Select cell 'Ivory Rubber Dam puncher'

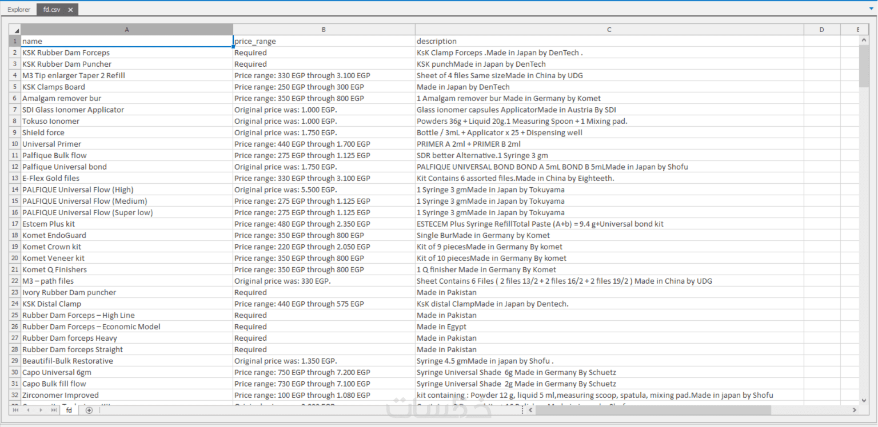(127, 292)
